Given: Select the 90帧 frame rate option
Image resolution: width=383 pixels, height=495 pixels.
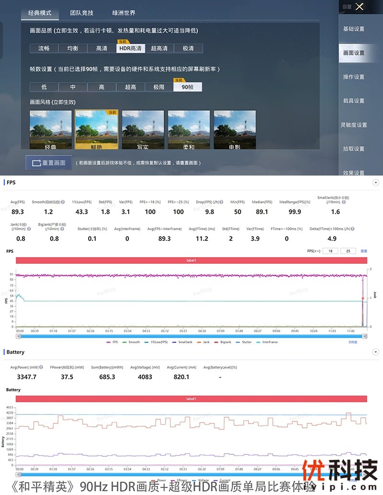Looking at the screenshot, I should click(188, 87).
